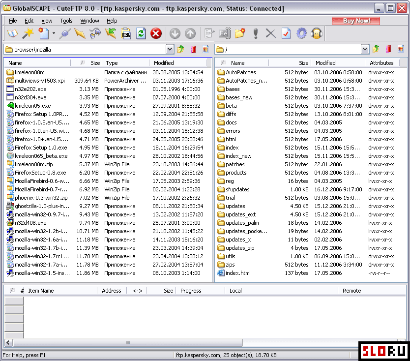Click the gray Download arrow icon
Image resolution: width=410 pixels, height=361 pixels.
pyautogui.click(x=175, y=33)
